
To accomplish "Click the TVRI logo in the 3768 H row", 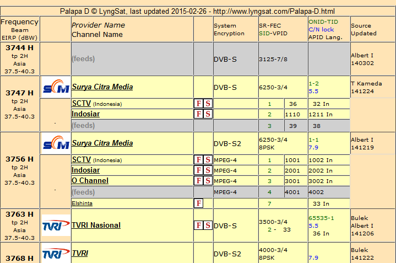I will tap(56, 254).
